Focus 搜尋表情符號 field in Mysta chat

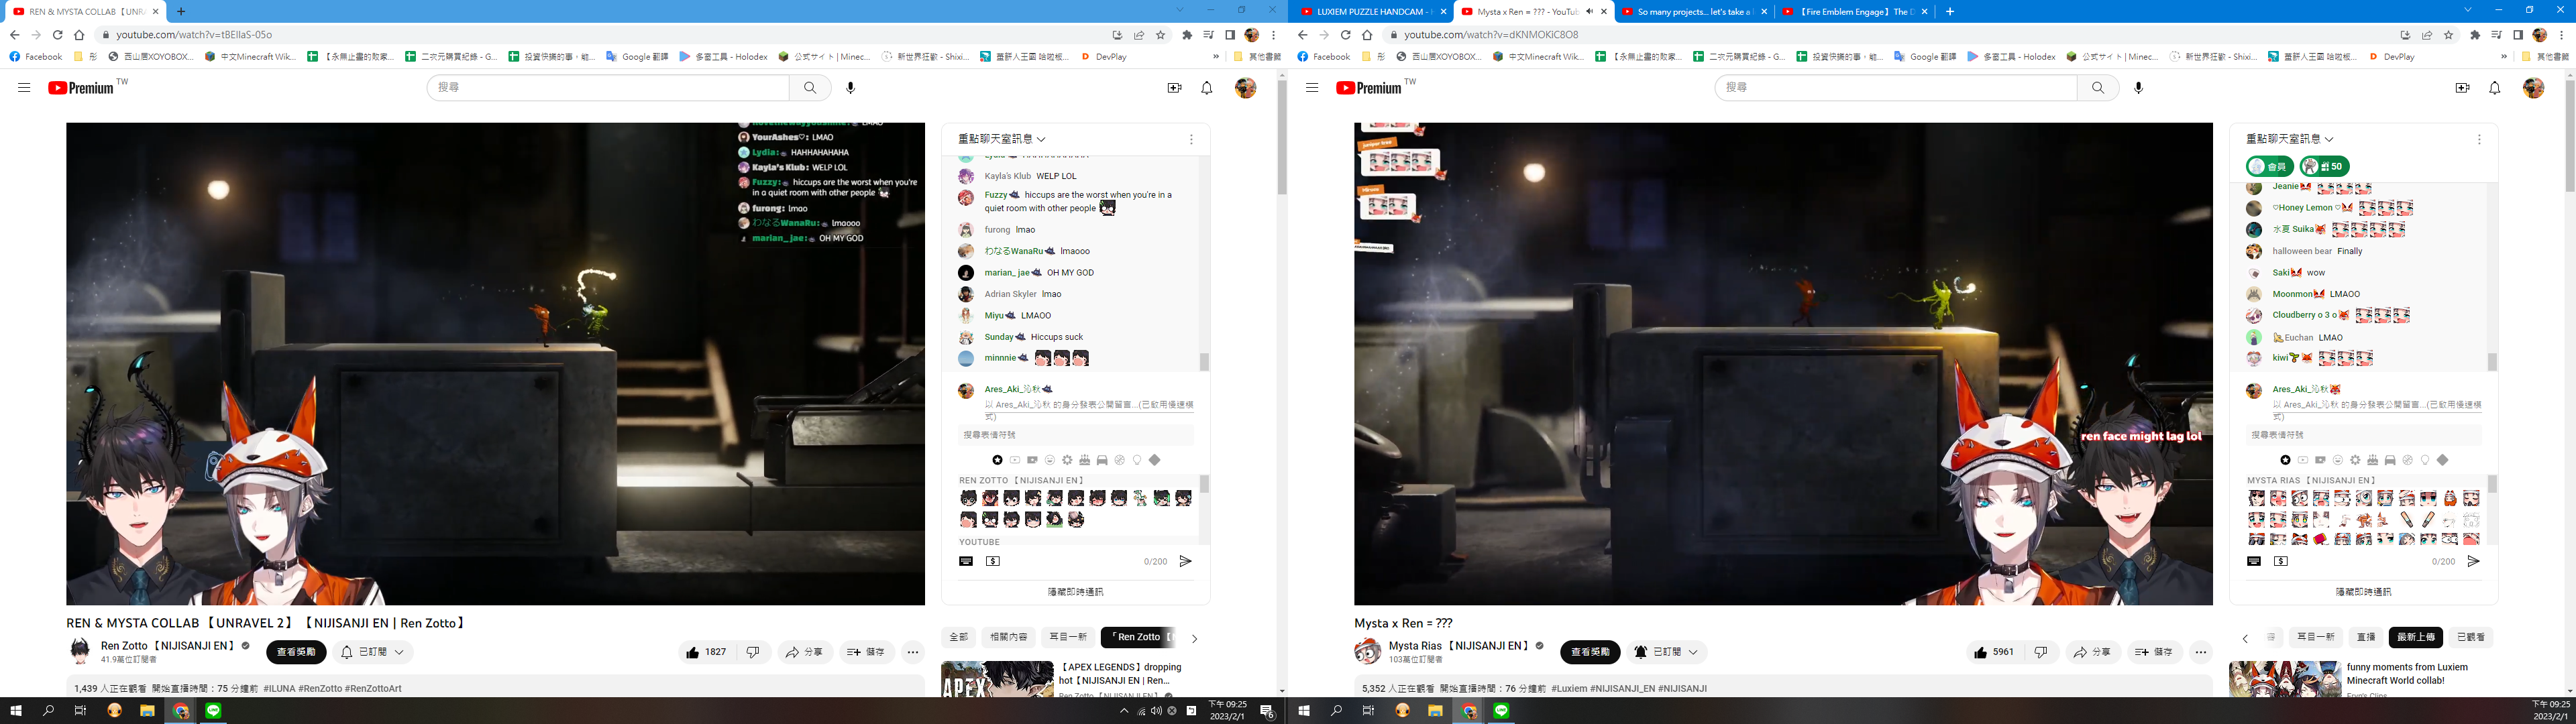(x=2363, y=435)
